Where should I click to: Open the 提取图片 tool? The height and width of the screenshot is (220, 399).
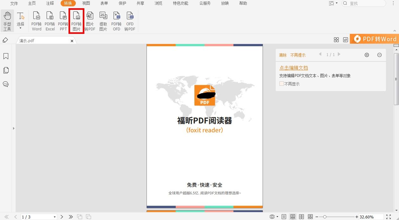pos(103,20)
